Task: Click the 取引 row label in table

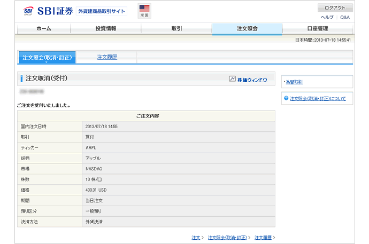Action: (25, 137)
